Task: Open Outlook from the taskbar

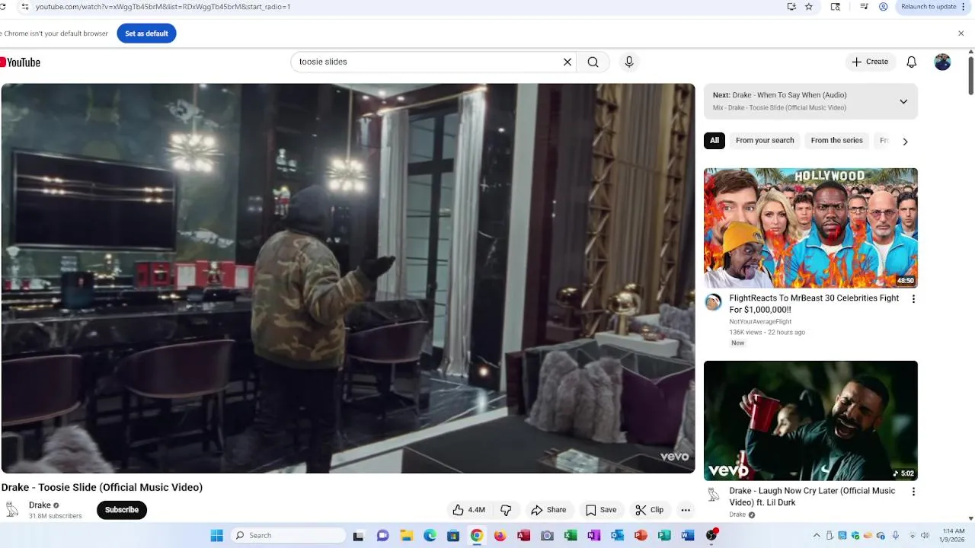Action: coord(617,536)
